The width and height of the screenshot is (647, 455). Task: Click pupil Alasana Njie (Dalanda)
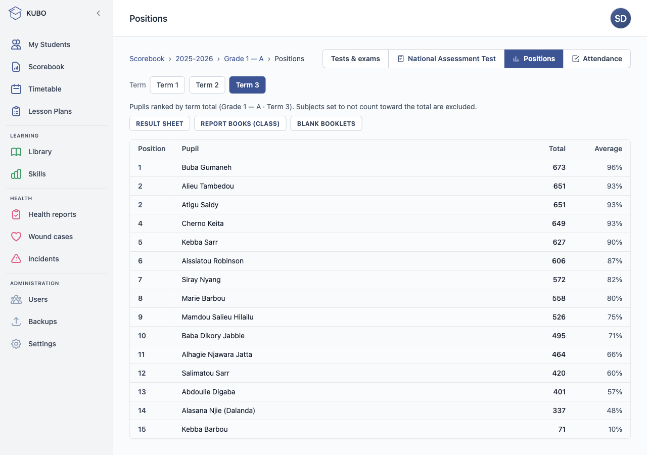click(218, 411)
